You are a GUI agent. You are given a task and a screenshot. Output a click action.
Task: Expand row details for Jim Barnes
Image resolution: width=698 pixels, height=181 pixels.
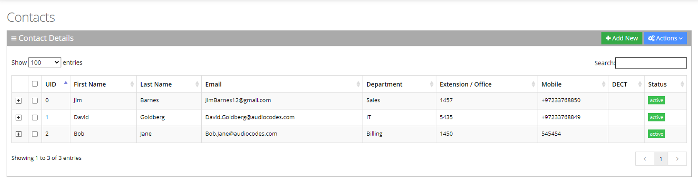coord(19,101)
